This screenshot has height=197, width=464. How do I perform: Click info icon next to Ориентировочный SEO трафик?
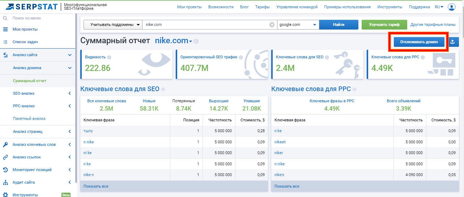pyautogui.click(x=240, y=57)
